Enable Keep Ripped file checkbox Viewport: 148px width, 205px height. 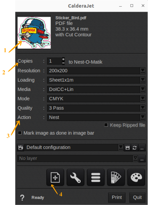(x=106, y=125)
